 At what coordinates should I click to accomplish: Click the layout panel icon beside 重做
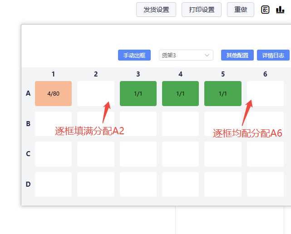pyautogui.click(x=266, y=10)
